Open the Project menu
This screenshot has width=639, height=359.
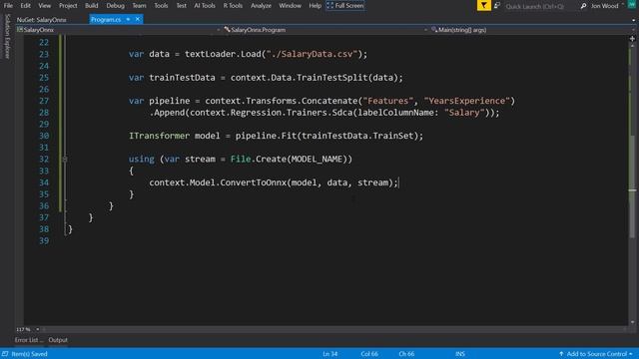(x=68, y=6)
